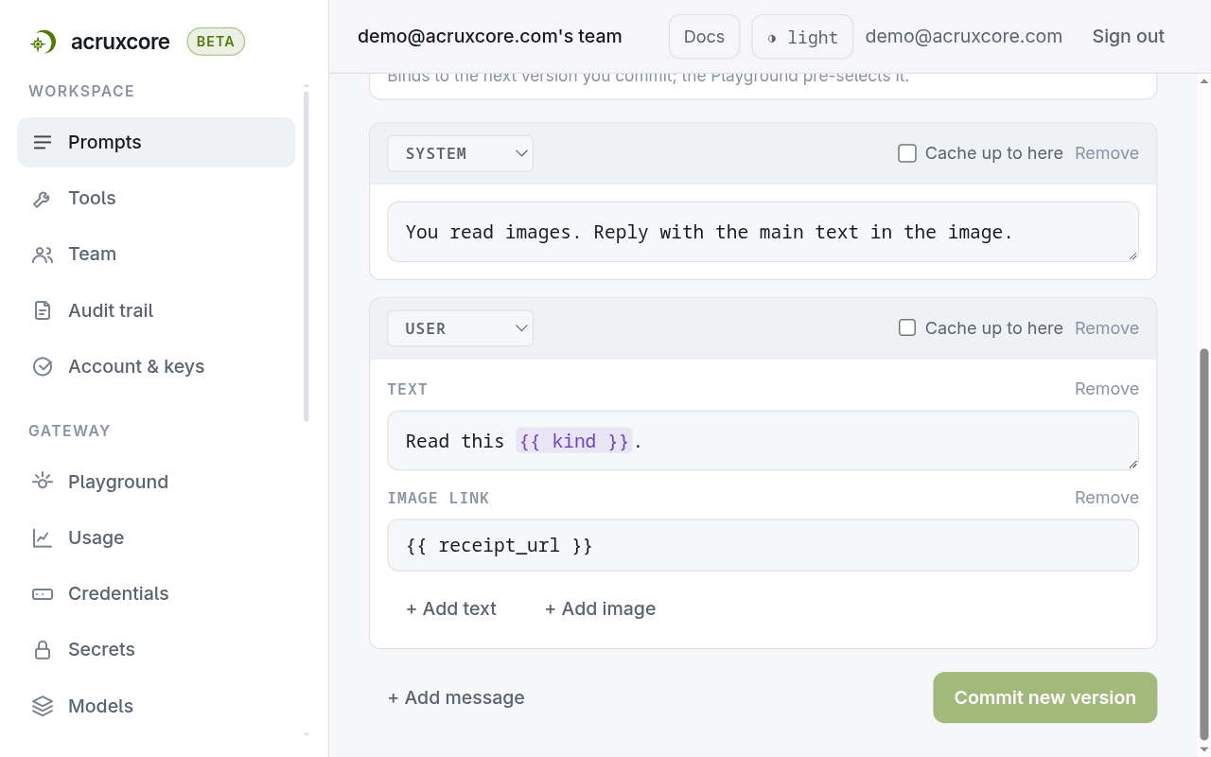
Task: Click the demo@acruxcore.com account email
Action: pos(963,37)
